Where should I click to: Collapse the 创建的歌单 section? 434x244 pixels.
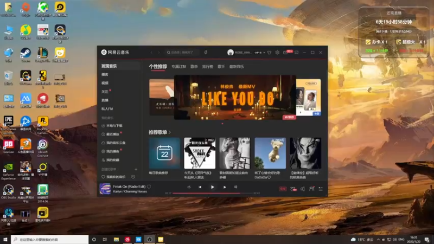(110, 169)
